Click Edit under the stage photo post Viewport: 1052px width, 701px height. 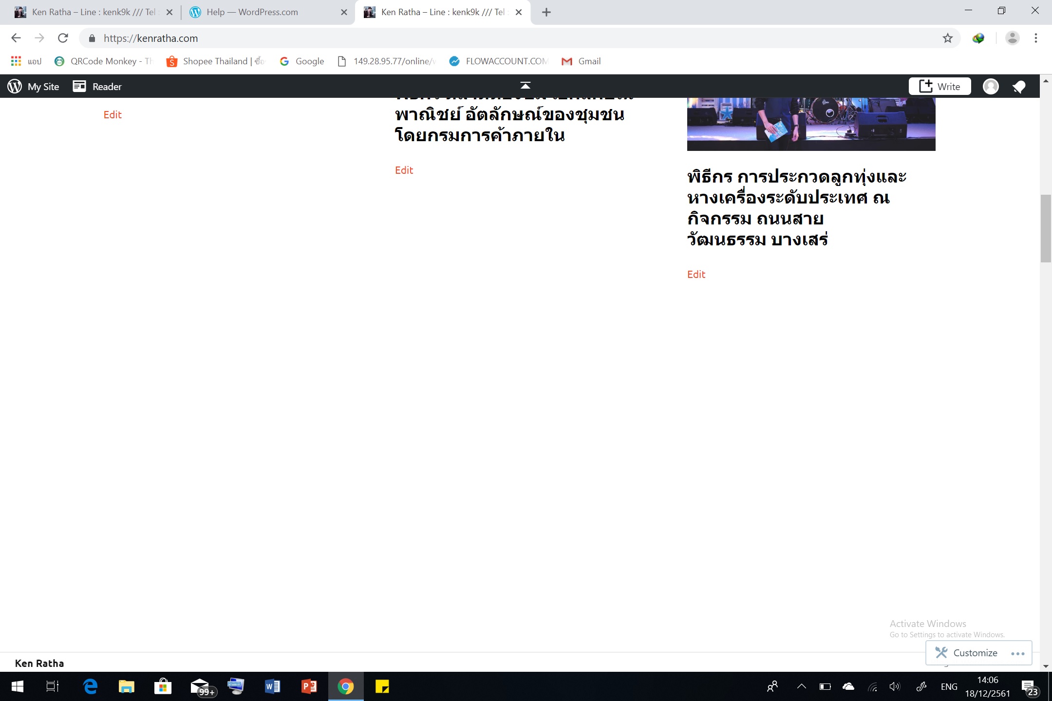696,275
